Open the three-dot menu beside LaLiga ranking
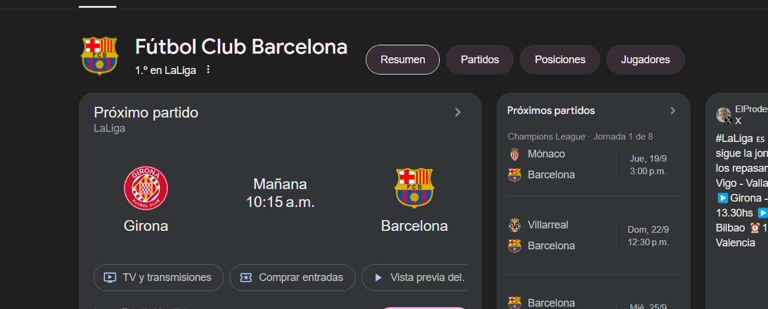This screenshot has height=309, width=768. click(x=208, y=70)
